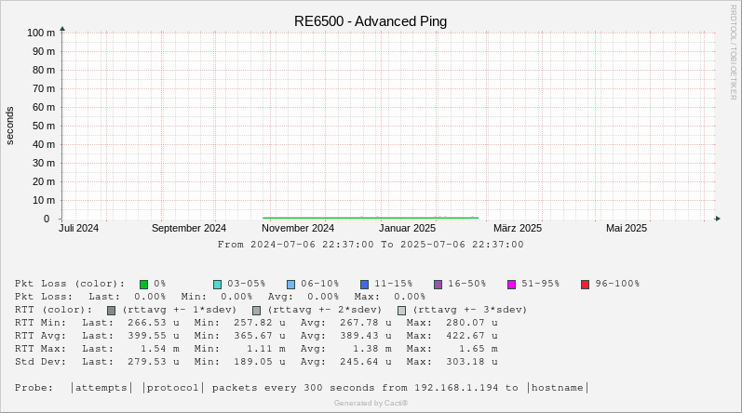
Task: Click the |attempts| probe placeholder
Action: point(101,388)
